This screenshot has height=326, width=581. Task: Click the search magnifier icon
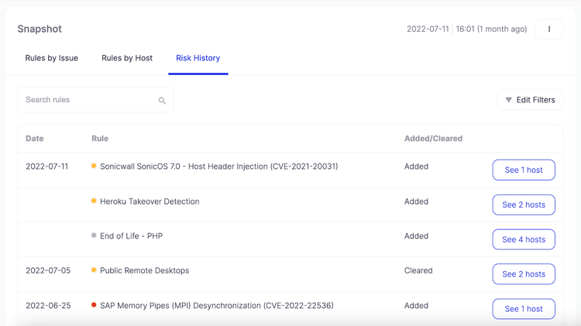162,101
